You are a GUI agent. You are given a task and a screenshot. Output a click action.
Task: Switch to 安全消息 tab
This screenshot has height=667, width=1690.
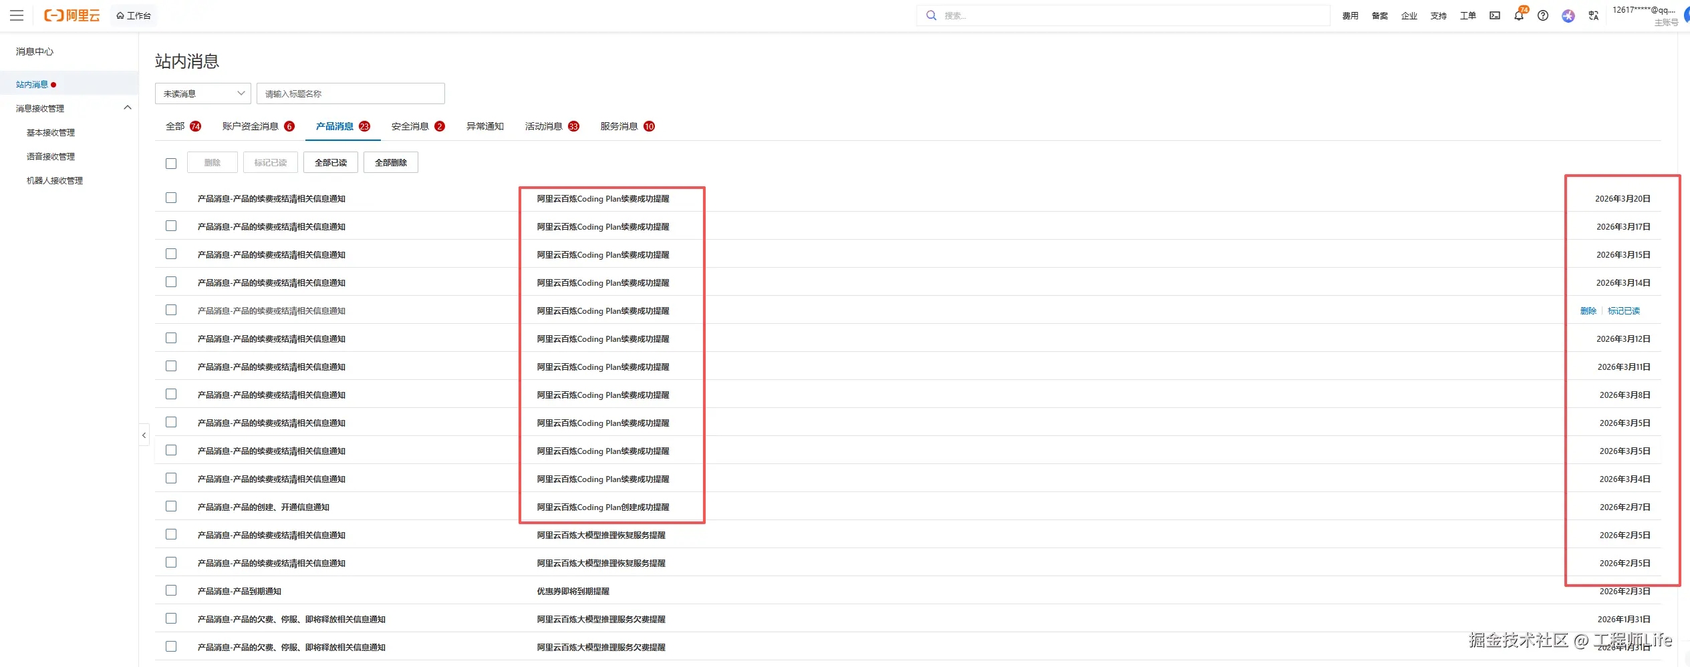[418, 126]
